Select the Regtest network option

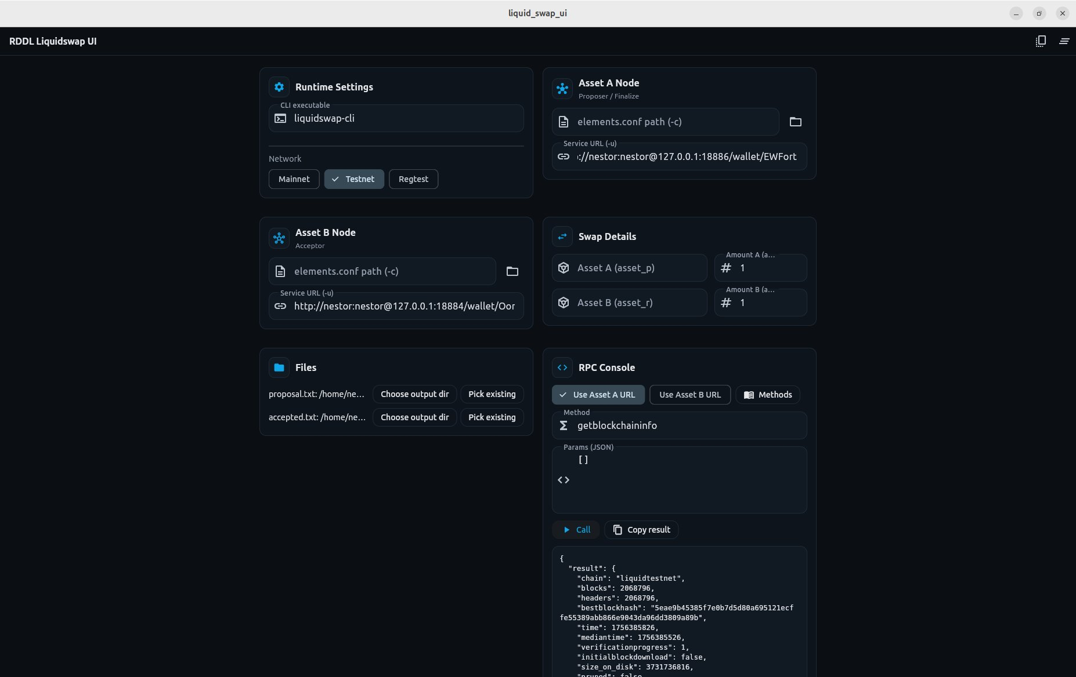(413, 179)
